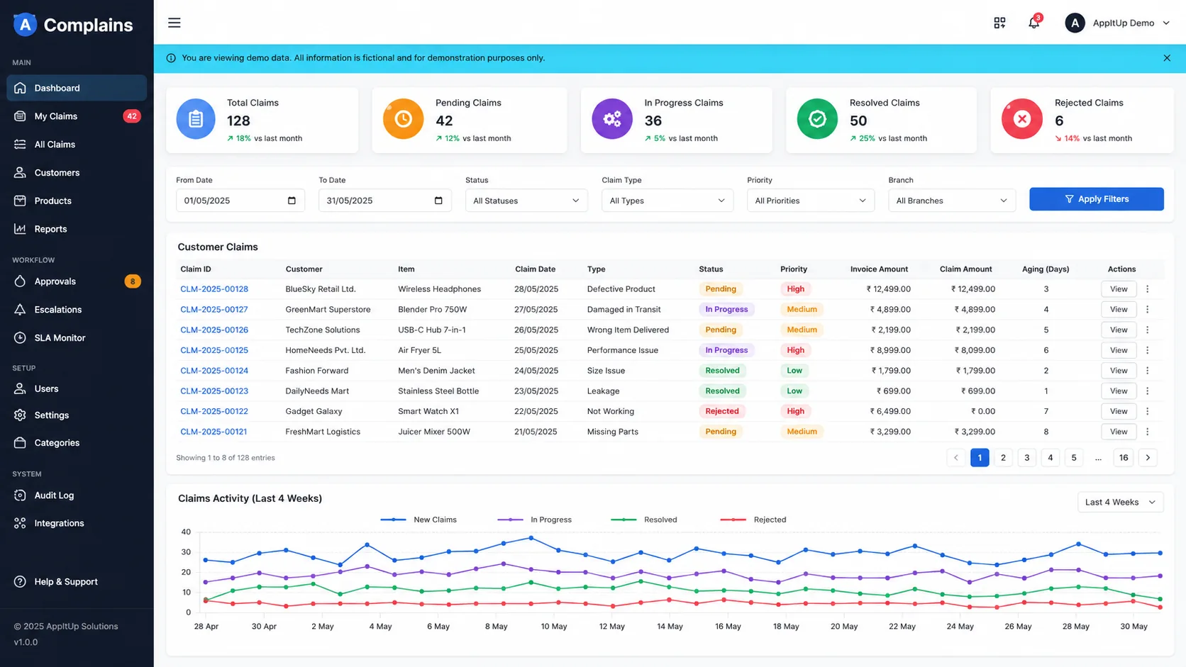Screen dimensions: 1186x667
Task: Click View button for CLM-2025-00122
Action: click(x=1119, y=411)
